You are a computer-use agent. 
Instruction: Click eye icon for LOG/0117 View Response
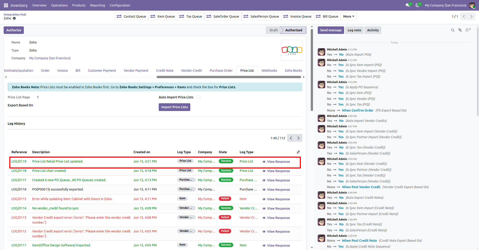264,180
